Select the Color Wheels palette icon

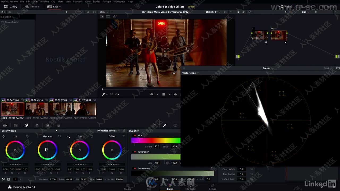click(x=26, y=125)
